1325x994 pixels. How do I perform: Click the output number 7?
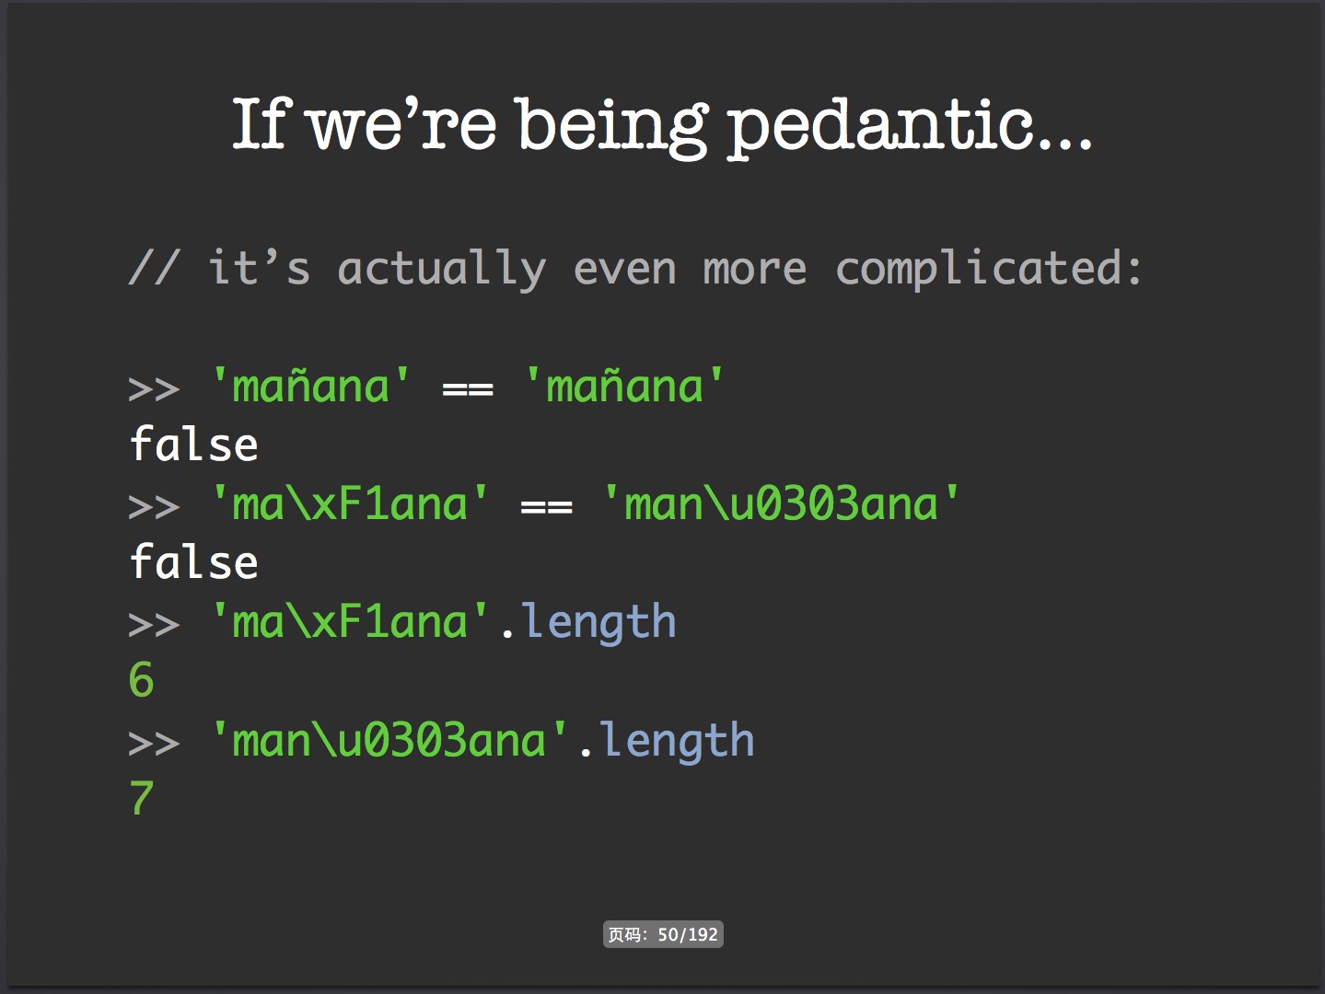(142, 798)
